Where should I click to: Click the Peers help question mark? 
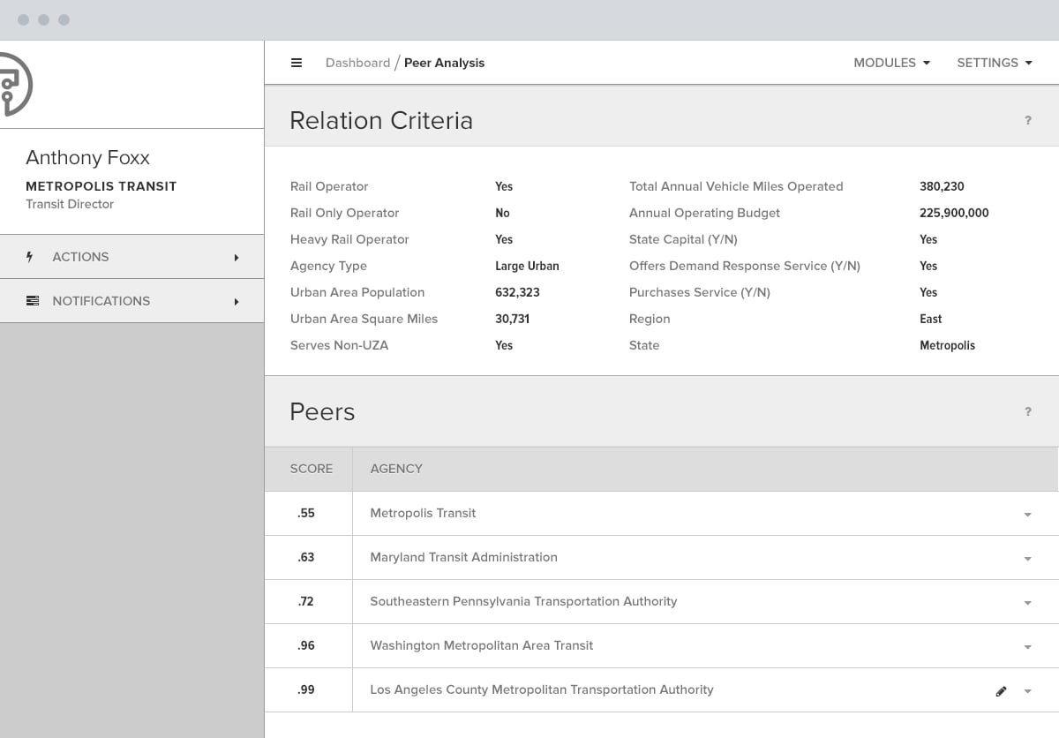pos(1028,411)
